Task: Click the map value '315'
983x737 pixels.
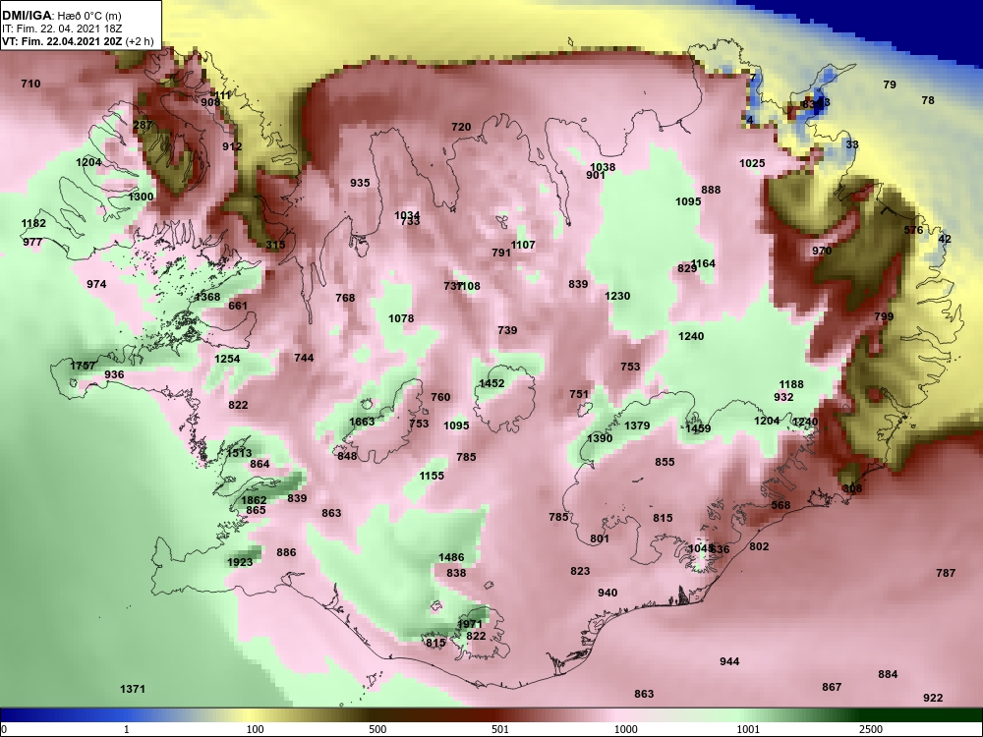Action: click(x=275, y=245)
